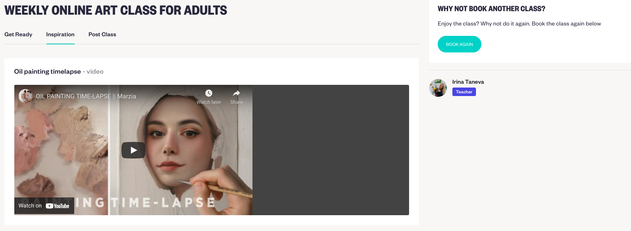Click the Share arrow icon

[x=236, y=93]
